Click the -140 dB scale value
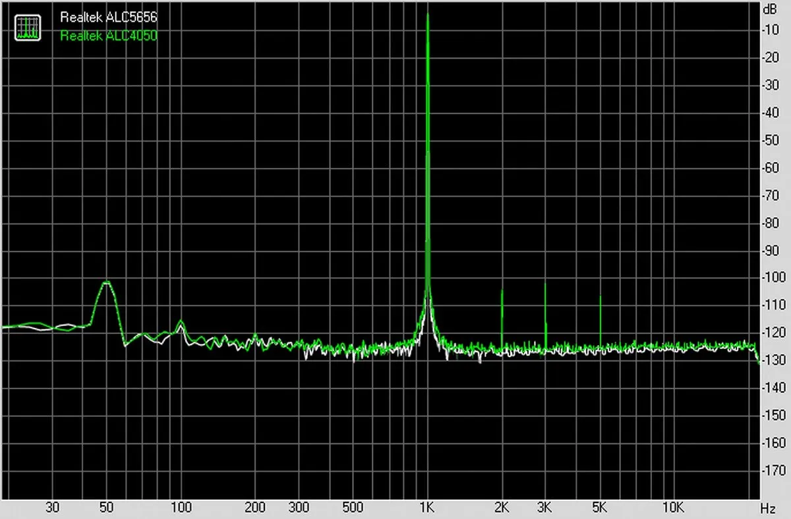Image resolution: width=791 pixels, height=519 pixels. pos(773,388)
